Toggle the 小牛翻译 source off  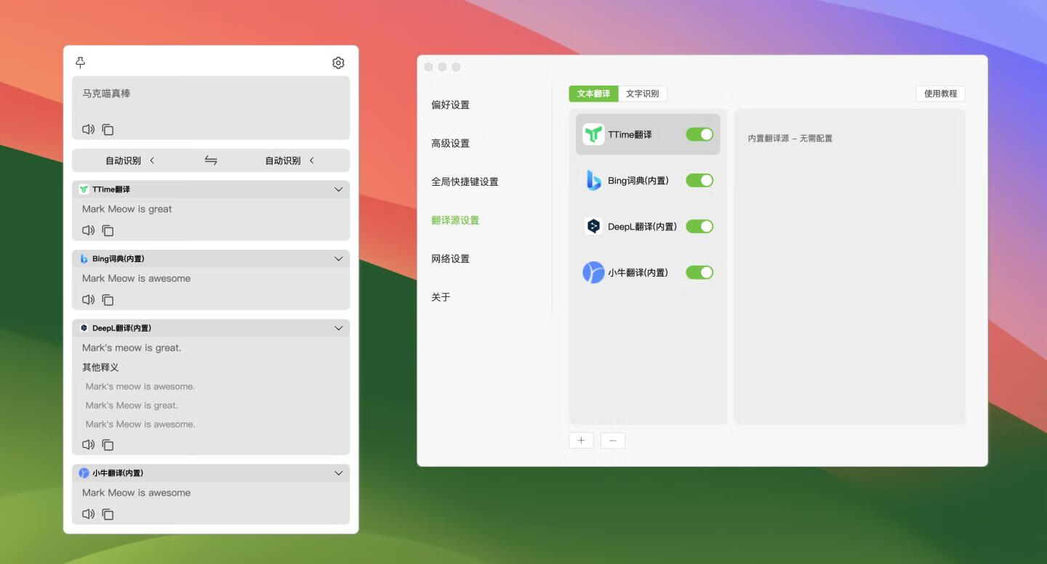coord(699,272)
